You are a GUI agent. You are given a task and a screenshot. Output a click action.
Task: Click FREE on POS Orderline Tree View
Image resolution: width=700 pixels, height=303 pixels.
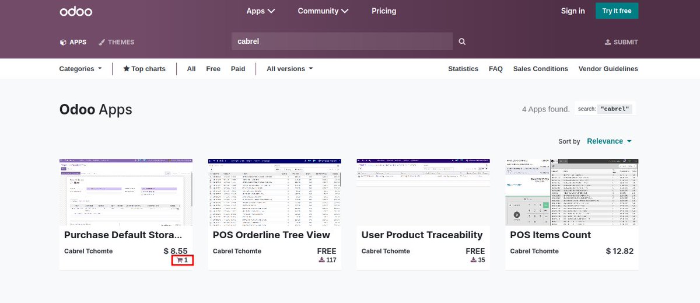click(x=327, y=252)
